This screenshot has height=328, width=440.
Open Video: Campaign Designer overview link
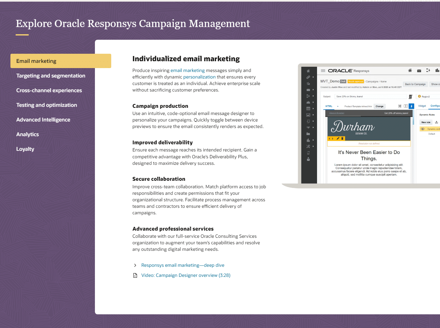click(x=186, y=275)
